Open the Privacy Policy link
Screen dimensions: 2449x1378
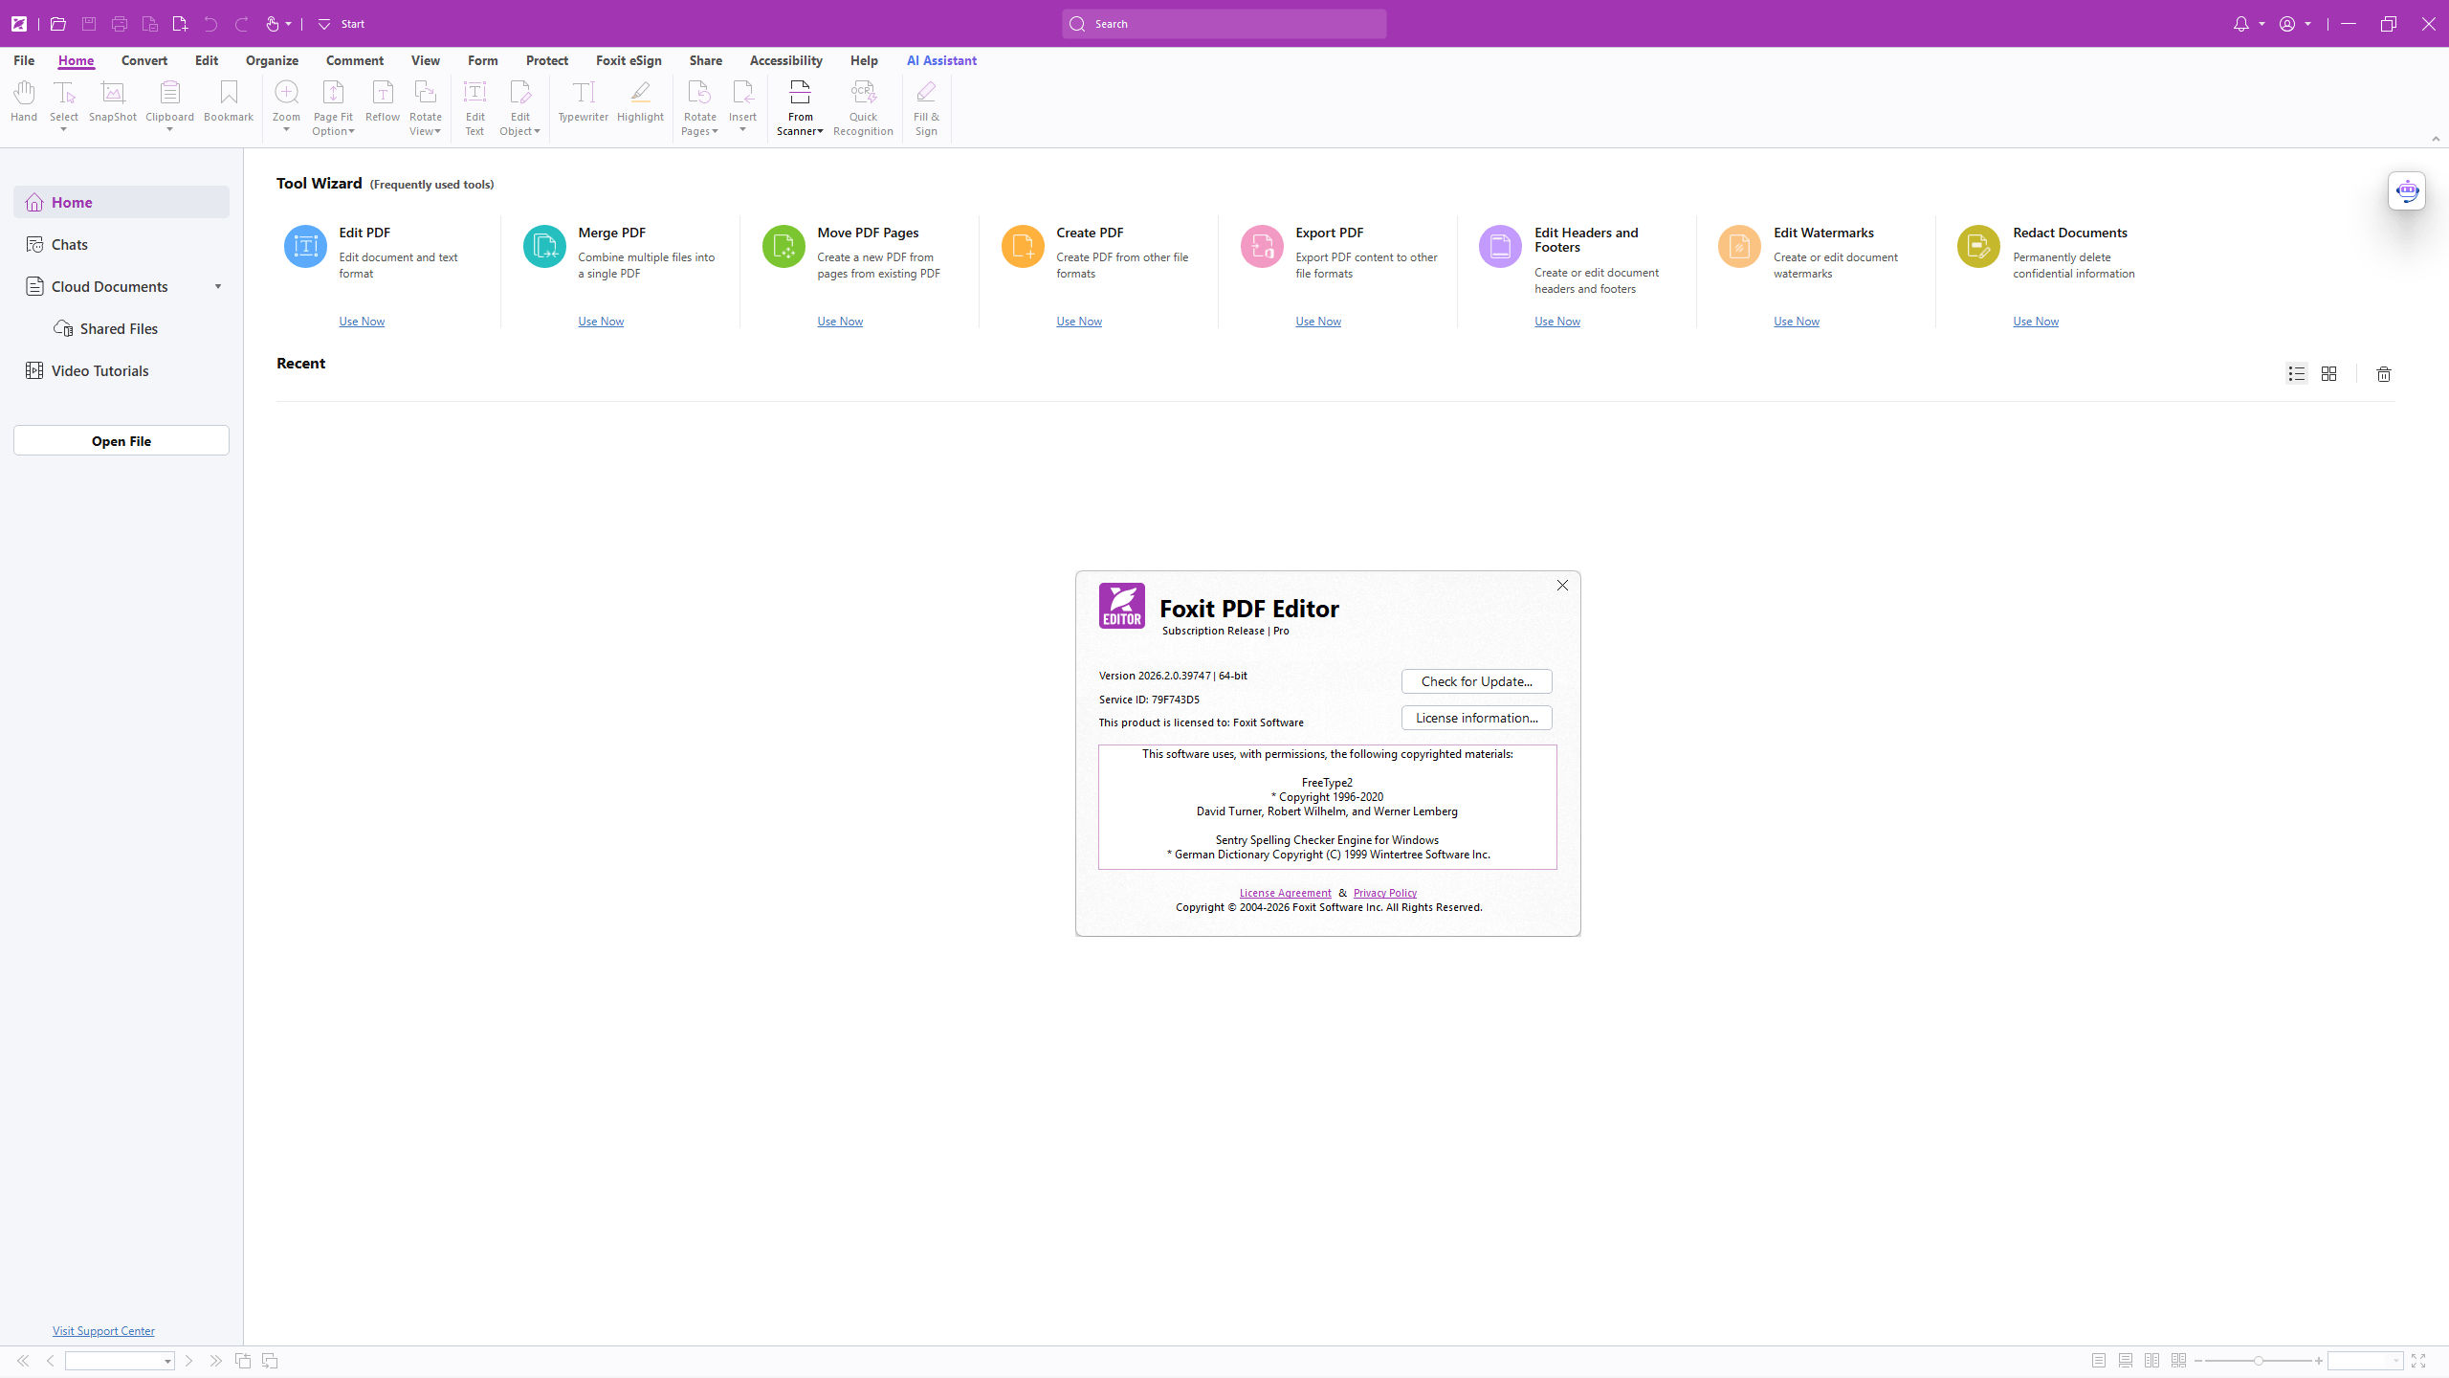[x=1384, y=893]
